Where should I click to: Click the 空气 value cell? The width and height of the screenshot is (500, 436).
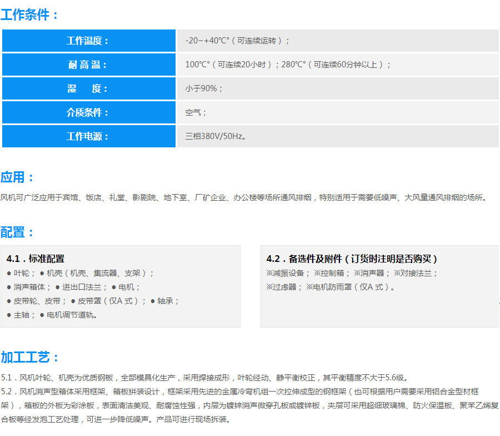pos(338,112)
